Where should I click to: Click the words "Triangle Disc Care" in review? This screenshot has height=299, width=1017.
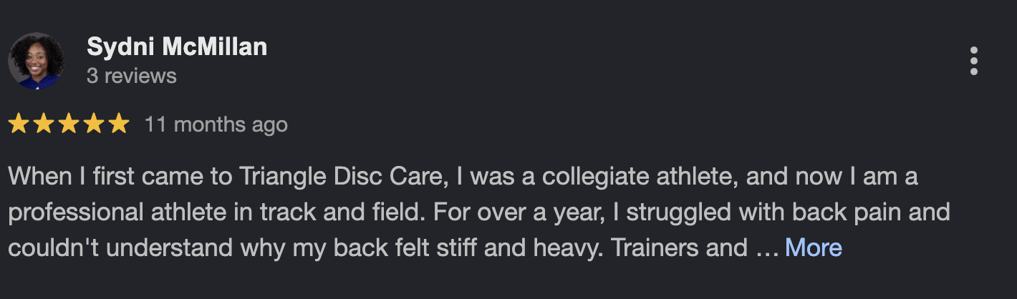(x=344, y=176)
